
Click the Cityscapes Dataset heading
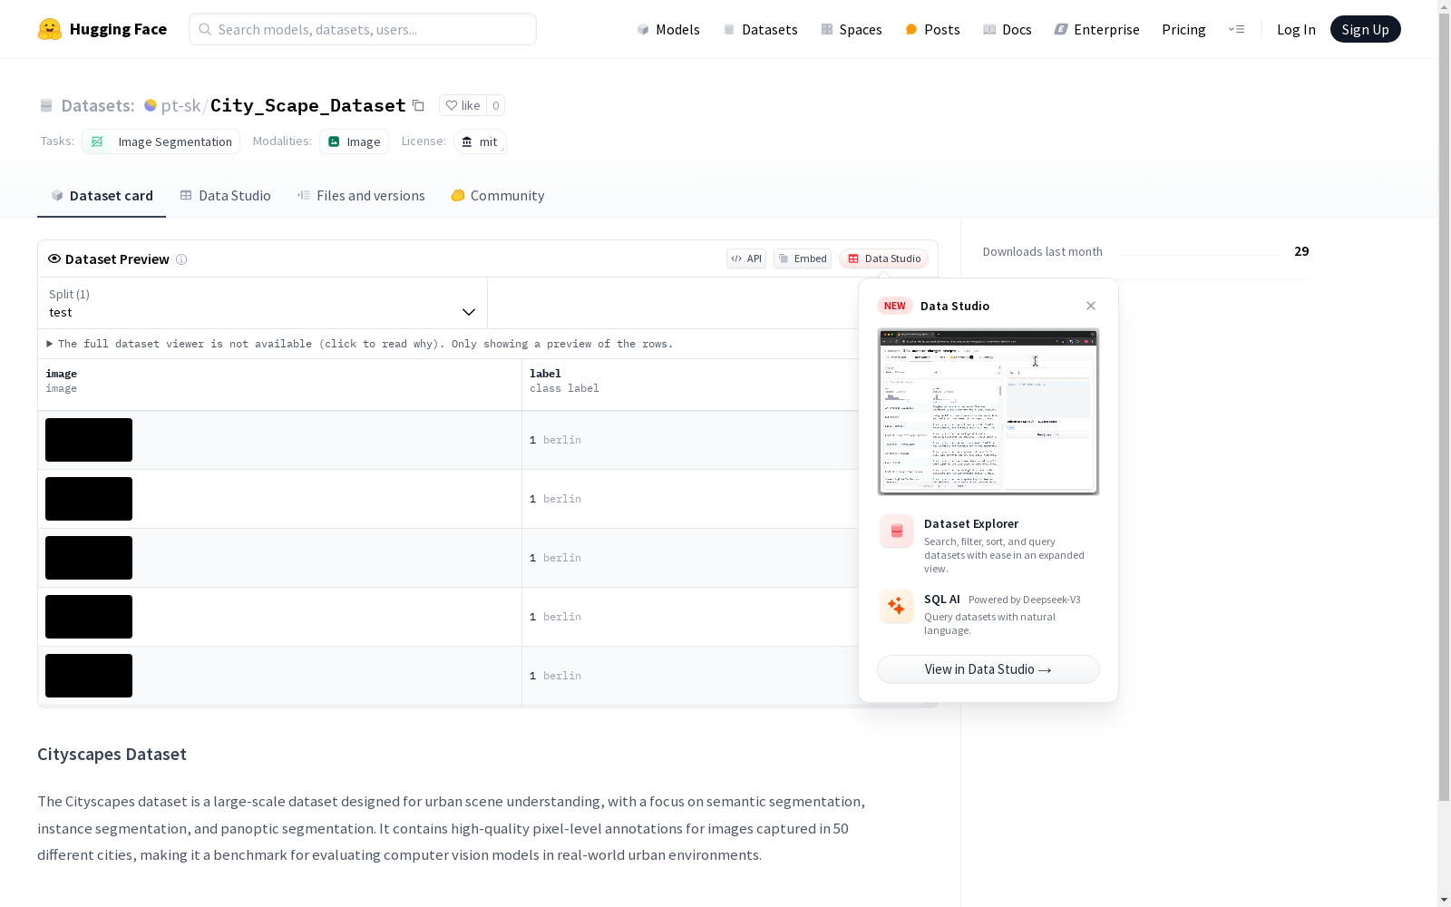point(112,755)
